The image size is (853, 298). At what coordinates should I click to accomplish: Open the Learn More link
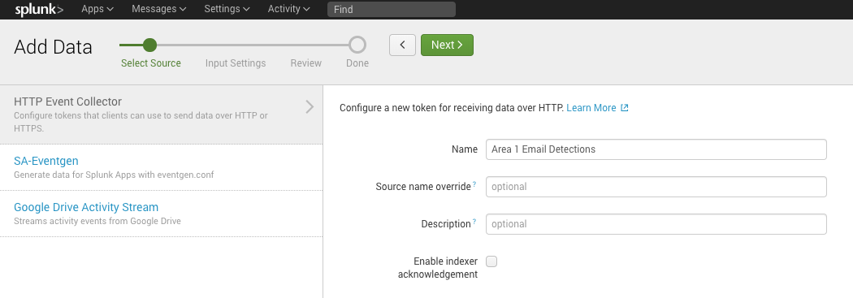[591, 108]
